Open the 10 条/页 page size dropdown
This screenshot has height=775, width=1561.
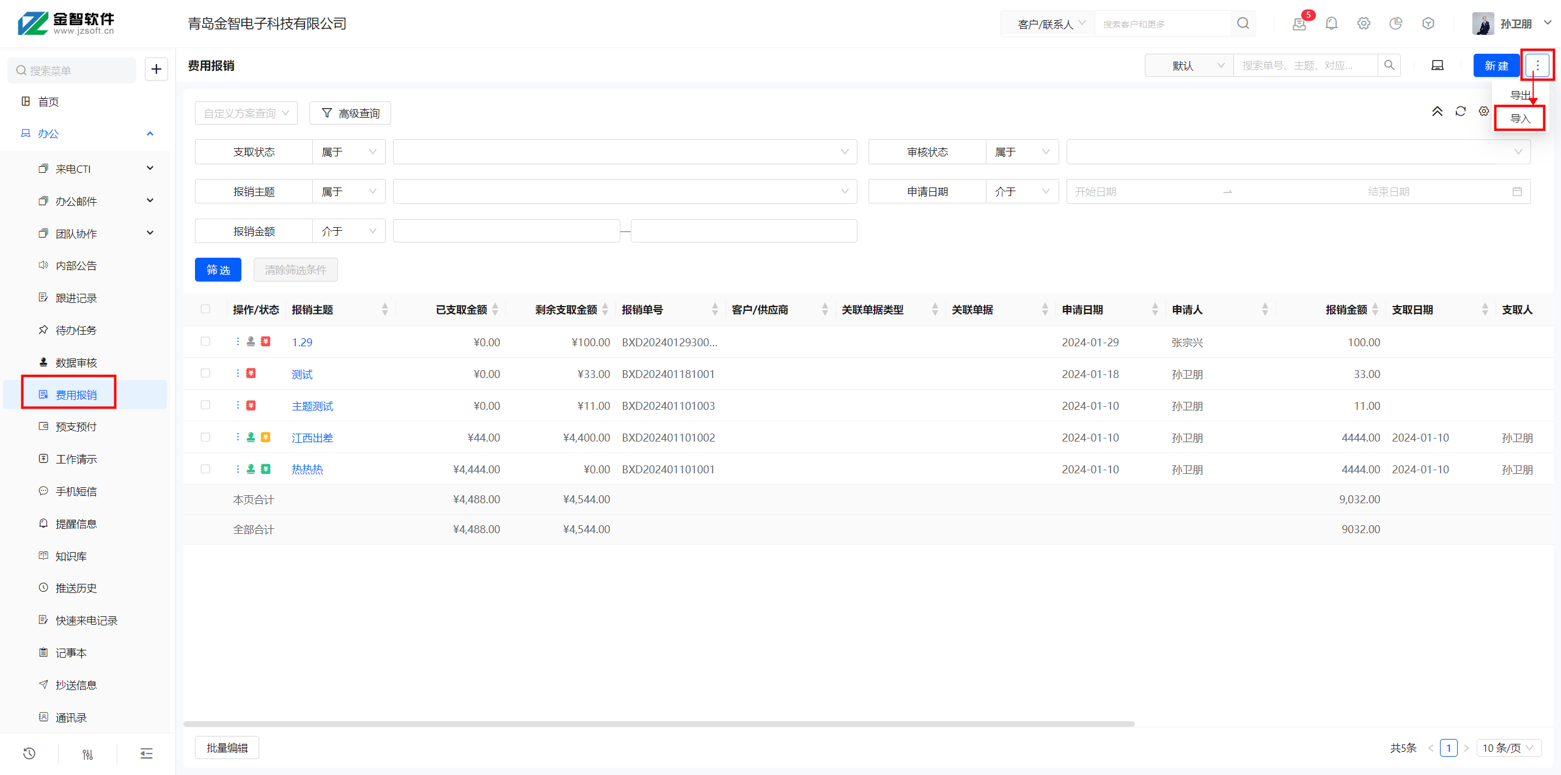(1508, 748)
